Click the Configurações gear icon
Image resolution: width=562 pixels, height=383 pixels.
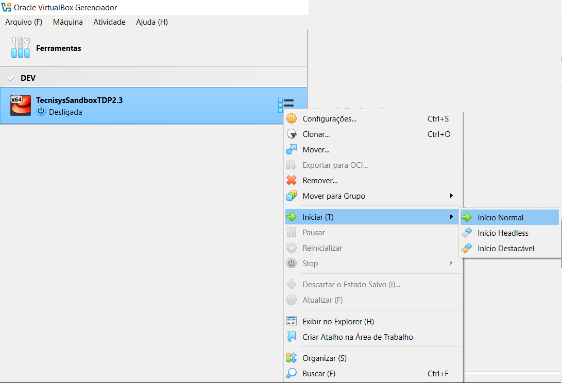(292, 118)
